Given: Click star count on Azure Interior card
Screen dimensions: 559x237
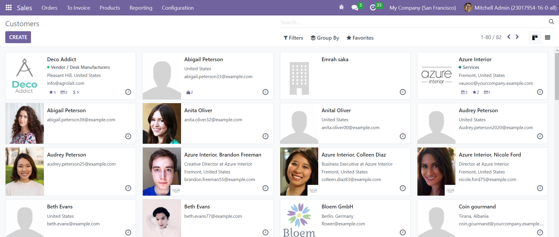Looking at the screenshot, I should 476,92.
